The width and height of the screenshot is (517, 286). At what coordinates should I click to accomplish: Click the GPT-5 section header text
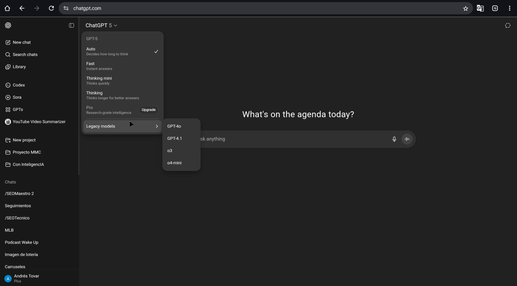[92, 39]
